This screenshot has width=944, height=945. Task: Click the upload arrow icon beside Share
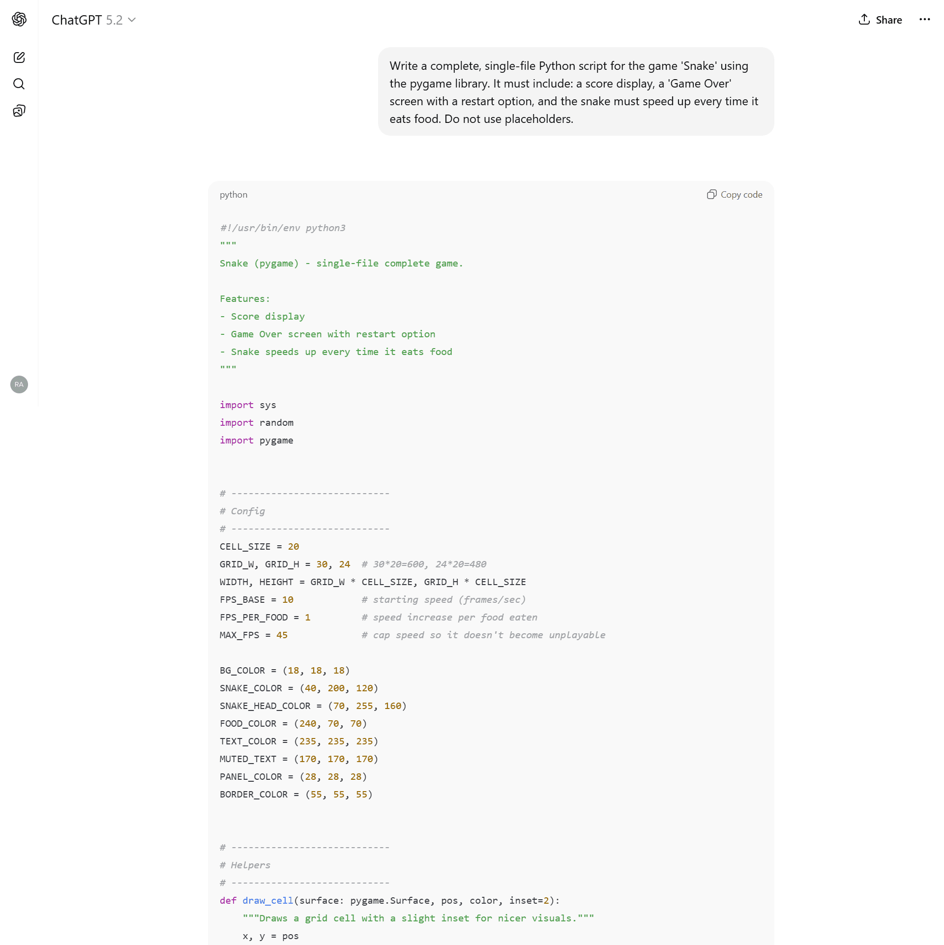tap(864, 20)
